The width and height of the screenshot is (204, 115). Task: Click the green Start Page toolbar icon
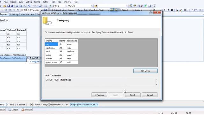pos(146,6)
